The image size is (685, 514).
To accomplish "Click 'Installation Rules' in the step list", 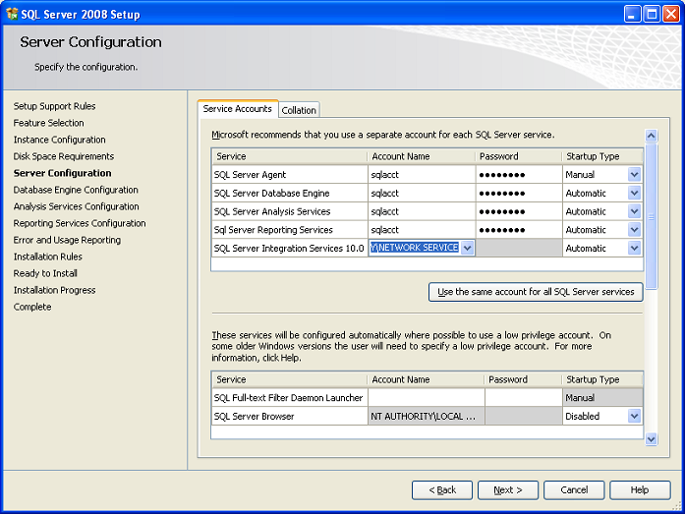I will click(47, 257).
